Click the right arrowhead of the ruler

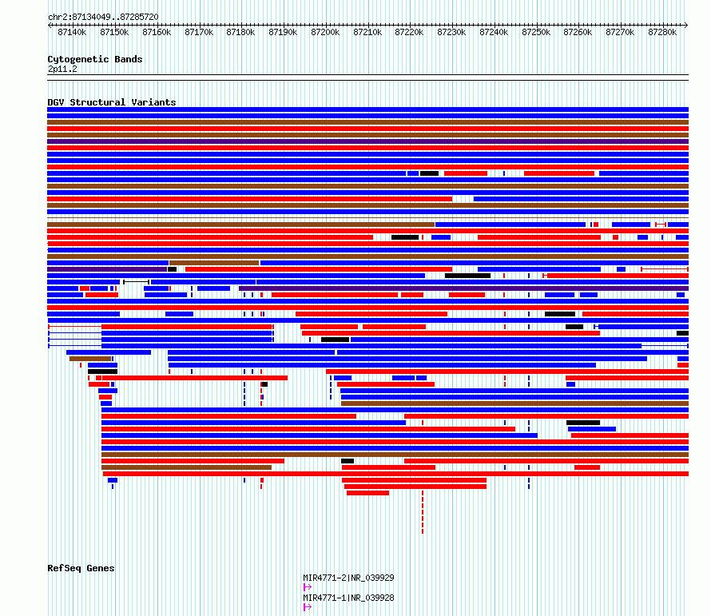point(686,26)
